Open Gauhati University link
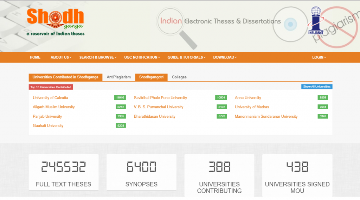This screenshot has width=360, height=200. (x=48, y=125)
